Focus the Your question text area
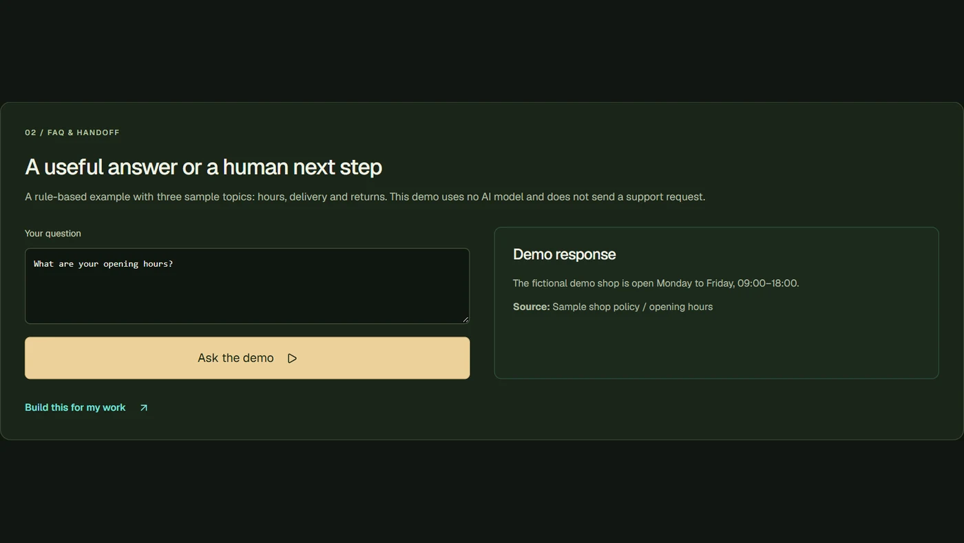 [x=247, y=286]
